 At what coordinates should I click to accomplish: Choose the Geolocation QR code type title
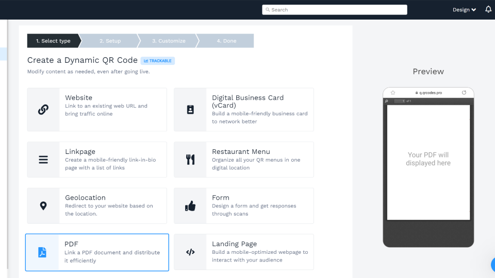[x=85, y=198]
